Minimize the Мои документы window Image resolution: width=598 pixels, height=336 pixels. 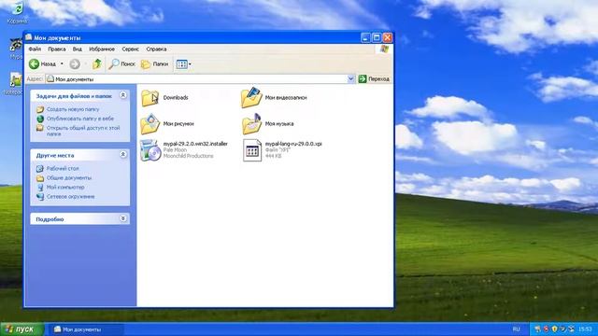(x=365, y=37)
